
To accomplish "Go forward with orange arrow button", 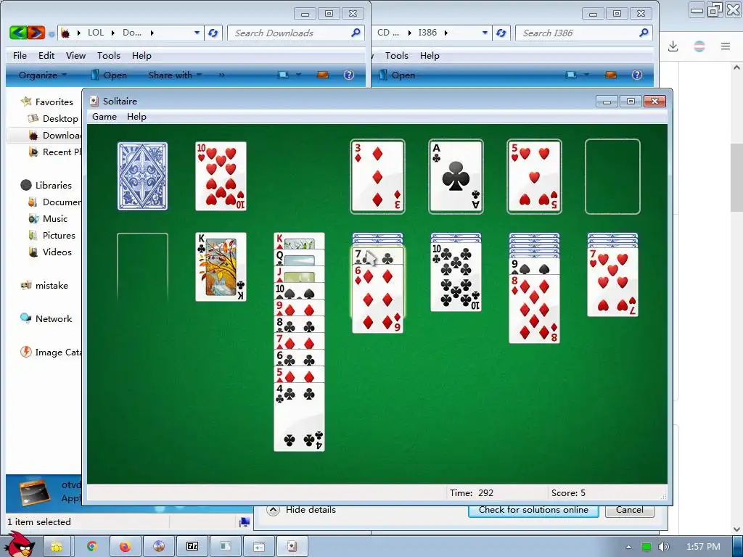I will [36, 33].
